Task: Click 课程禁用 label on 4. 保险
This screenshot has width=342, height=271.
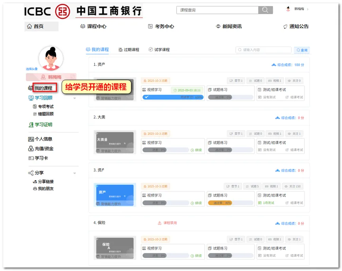Action: click(x=170, y=223)
